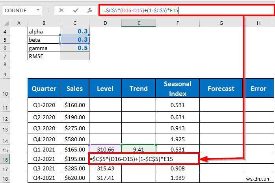This screenshot has height=183, width=275.
Task: Select the $165.00 sales cell
Action: (x=75, y=150)
